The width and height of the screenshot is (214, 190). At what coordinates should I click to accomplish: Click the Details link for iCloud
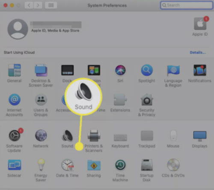pos(198,52)
